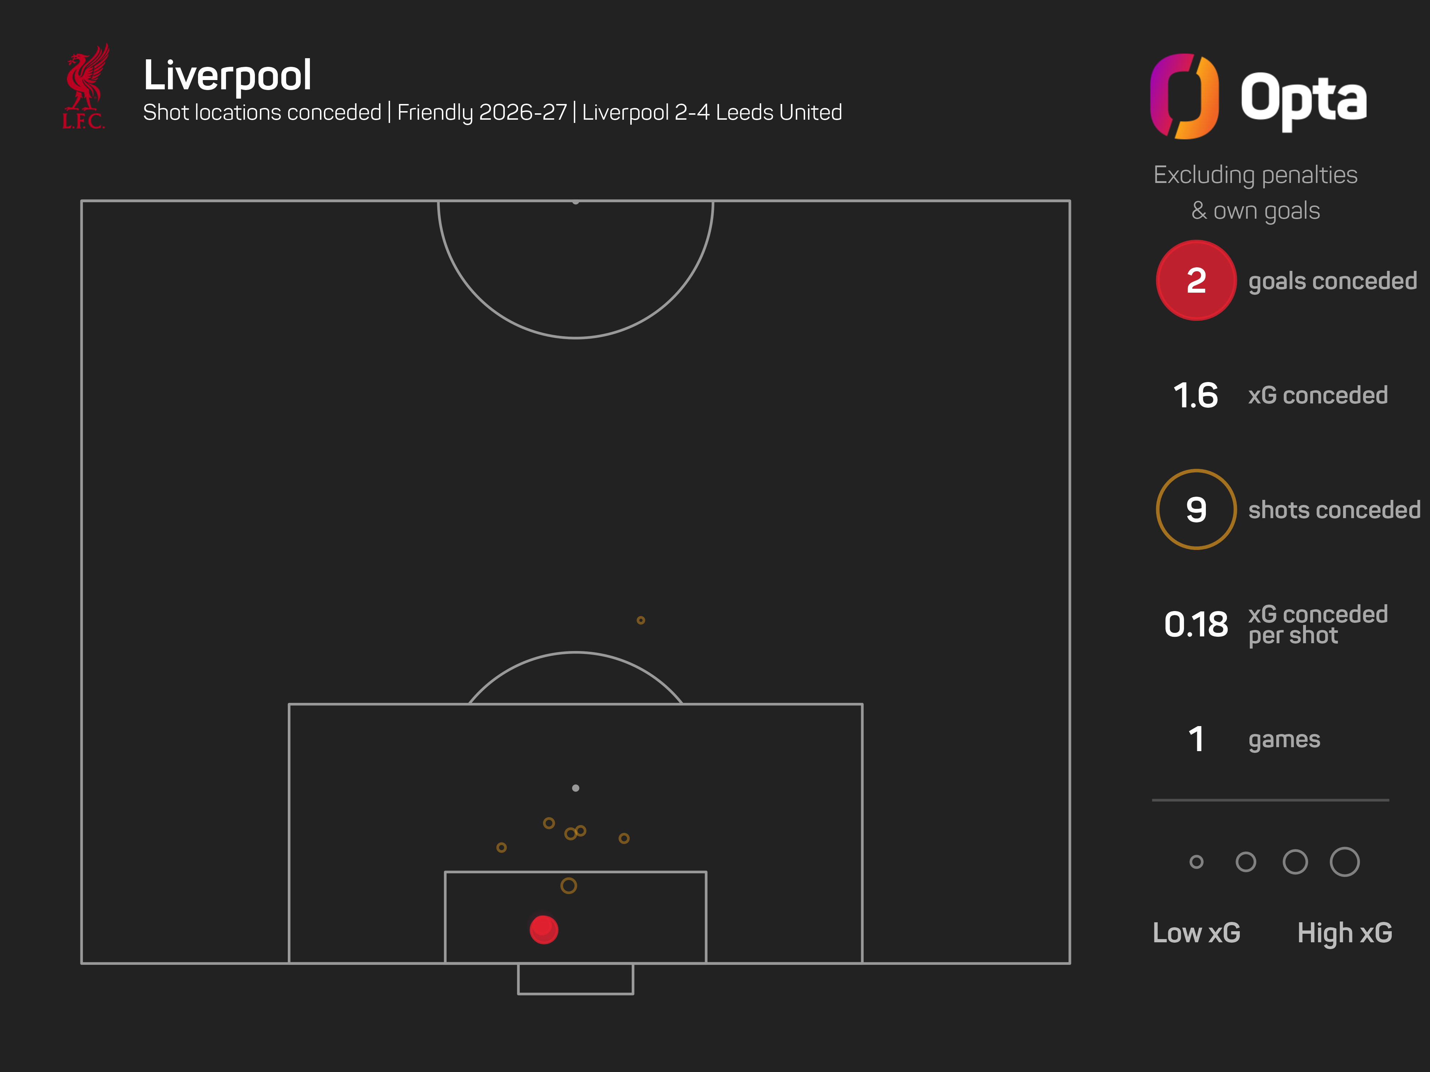Click the large shot circle inside six-yard box

point(568,886)
